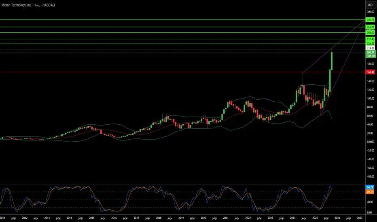This screenshot has width=377, height=222.
Task: Click the 300.00 mark on price axis
Action: (x=370, y=12)
